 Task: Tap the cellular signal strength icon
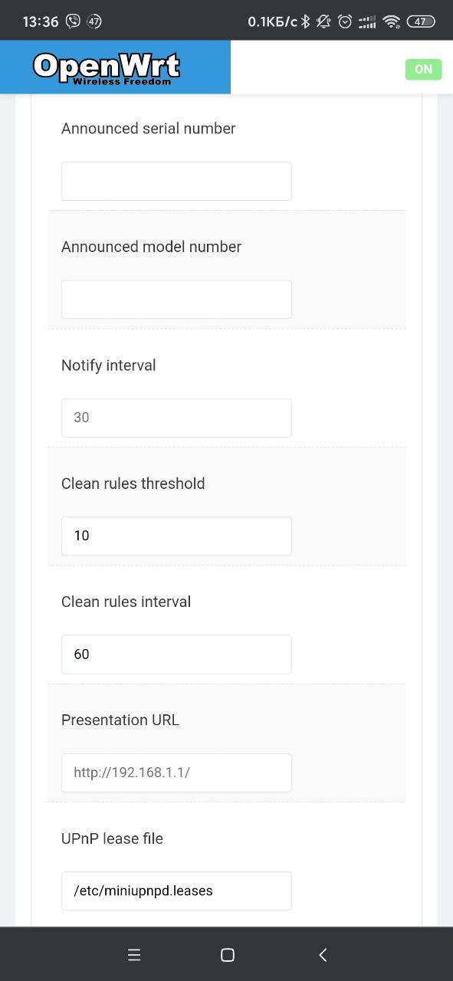pyautogui.click(x=368, y=21)
